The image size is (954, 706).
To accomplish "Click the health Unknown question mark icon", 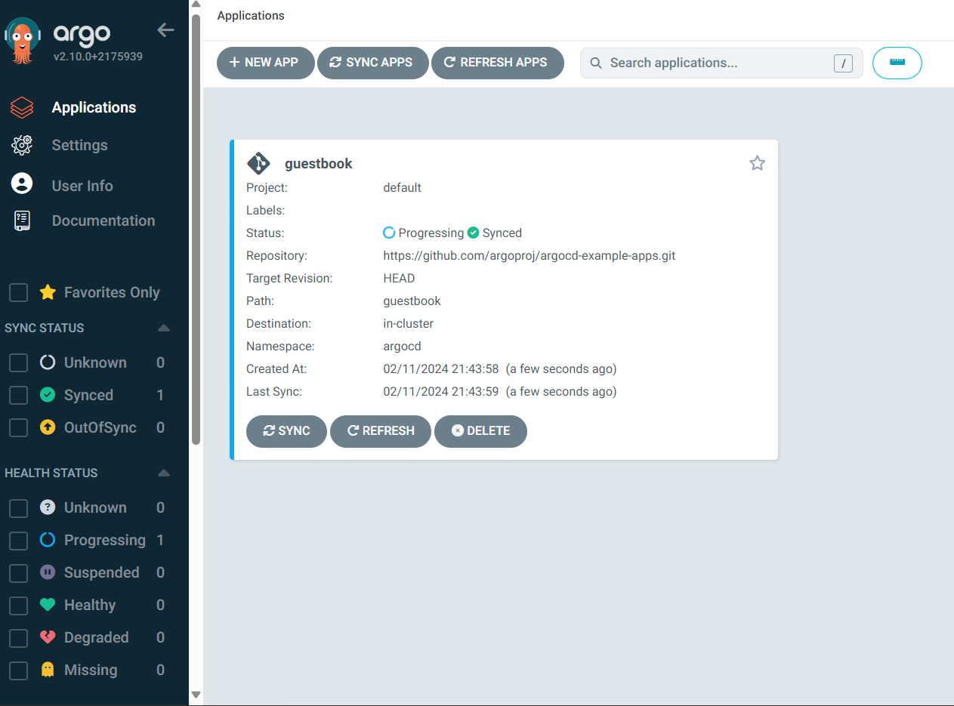I will [48, 507].
